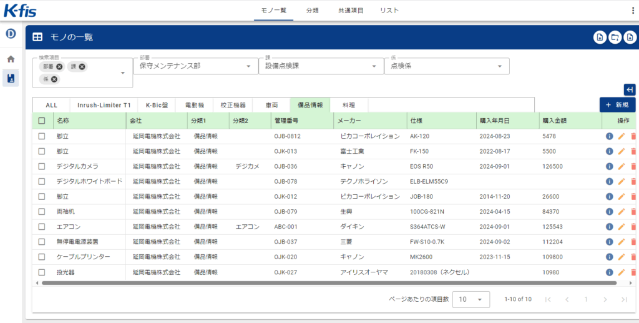Click the trash delete icon for 両袖机 row
This screenshot has height=323, width=639.
633,212
